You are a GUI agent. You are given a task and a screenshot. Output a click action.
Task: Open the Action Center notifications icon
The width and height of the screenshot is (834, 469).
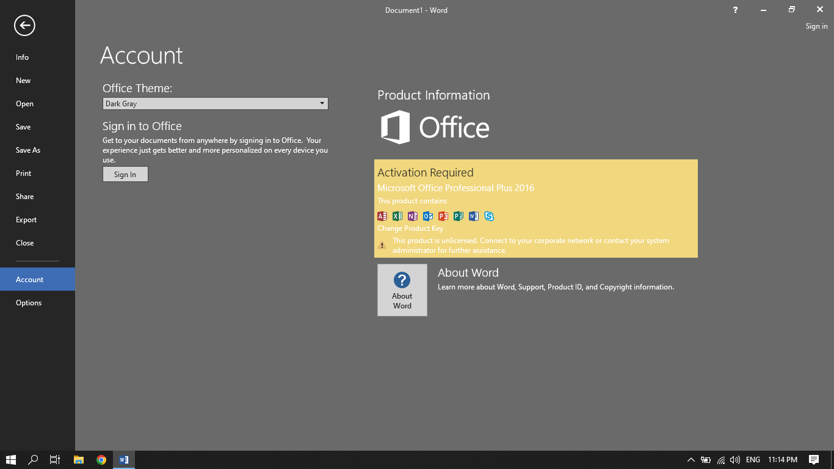click(x=814, y=460)
